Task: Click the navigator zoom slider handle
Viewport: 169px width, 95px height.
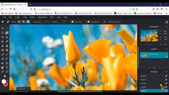Action: pos(150,45)
